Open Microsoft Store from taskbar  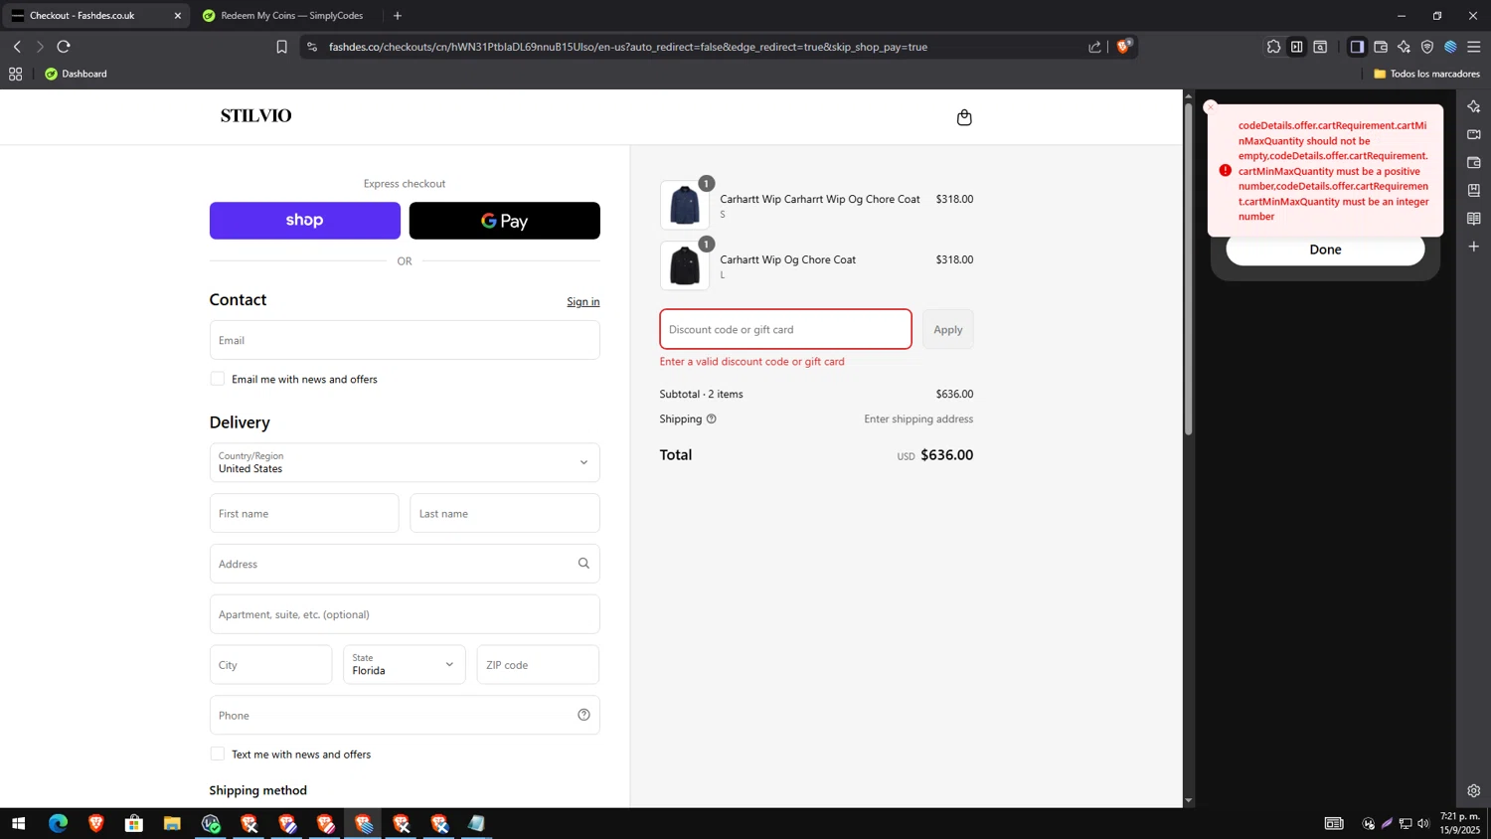click(134, 823)
